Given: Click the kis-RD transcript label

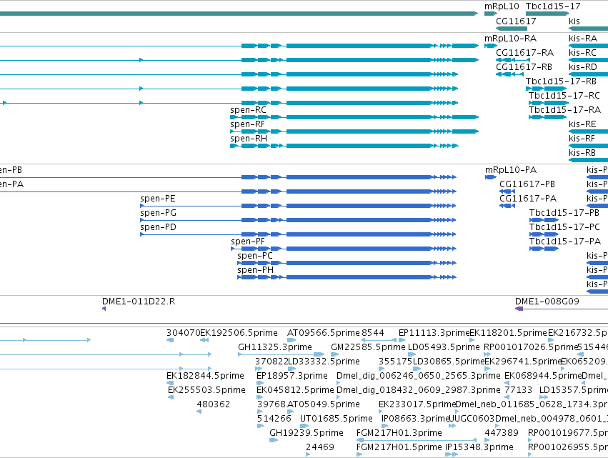Looking at the screenshot, I should click(x=583, y=66).
